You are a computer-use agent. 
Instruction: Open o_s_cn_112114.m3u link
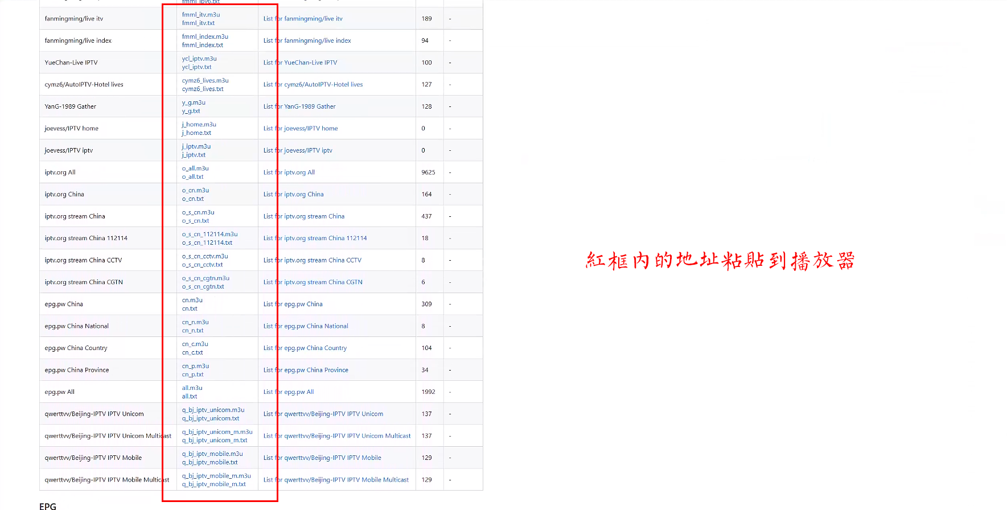coord(209,234)
